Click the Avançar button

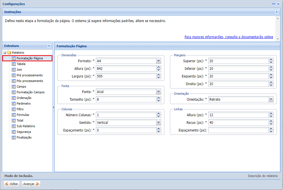[31, 184]
